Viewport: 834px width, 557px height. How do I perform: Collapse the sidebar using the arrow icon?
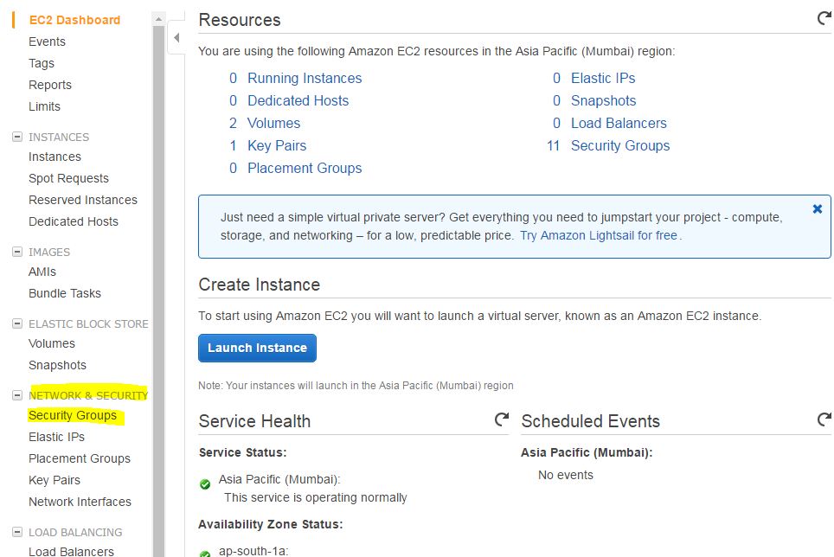point(177,38)
